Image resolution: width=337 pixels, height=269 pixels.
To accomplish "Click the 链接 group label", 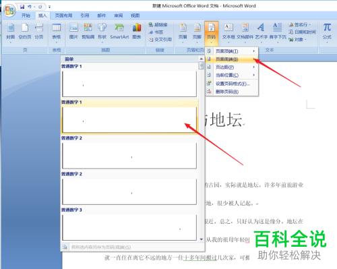I will 160,50.
